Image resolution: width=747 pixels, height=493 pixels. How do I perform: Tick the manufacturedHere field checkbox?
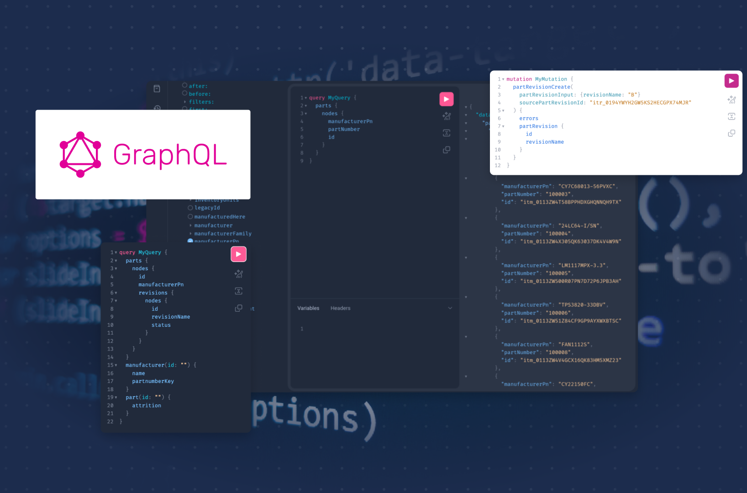[x=190, y=216]
